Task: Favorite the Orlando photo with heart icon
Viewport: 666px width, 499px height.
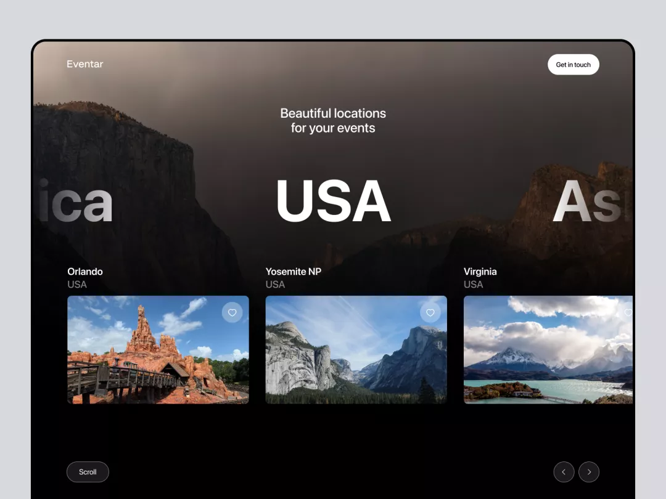Action: [232, 313]
